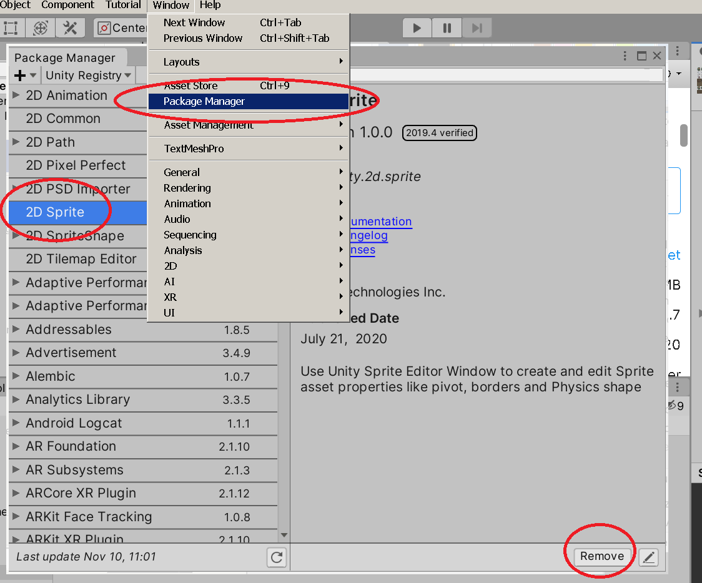Screen dimensions: 702x583
Task: Choose Previous Window menu entry
Action: 249,38
